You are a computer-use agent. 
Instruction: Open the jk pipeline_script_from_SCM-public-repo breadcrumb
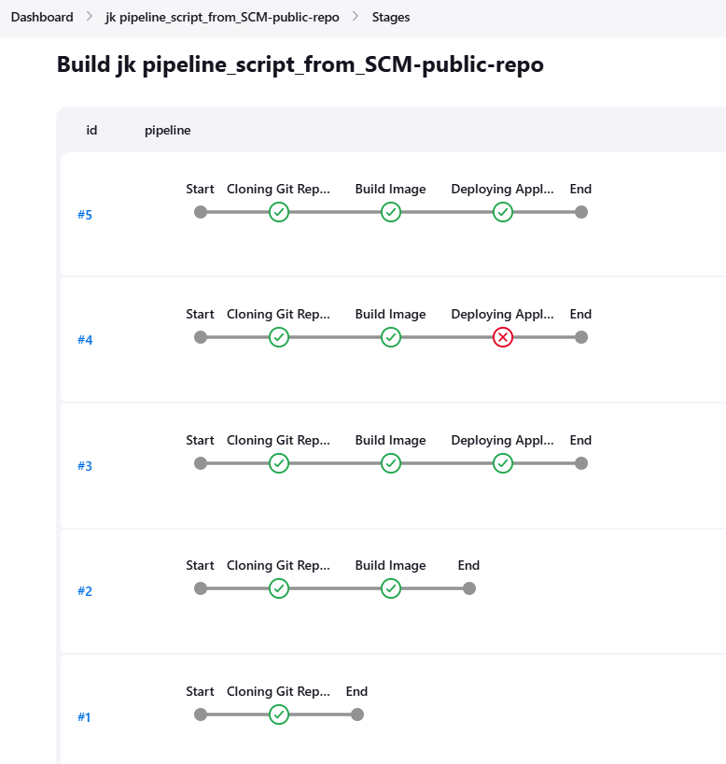(224, 17)
